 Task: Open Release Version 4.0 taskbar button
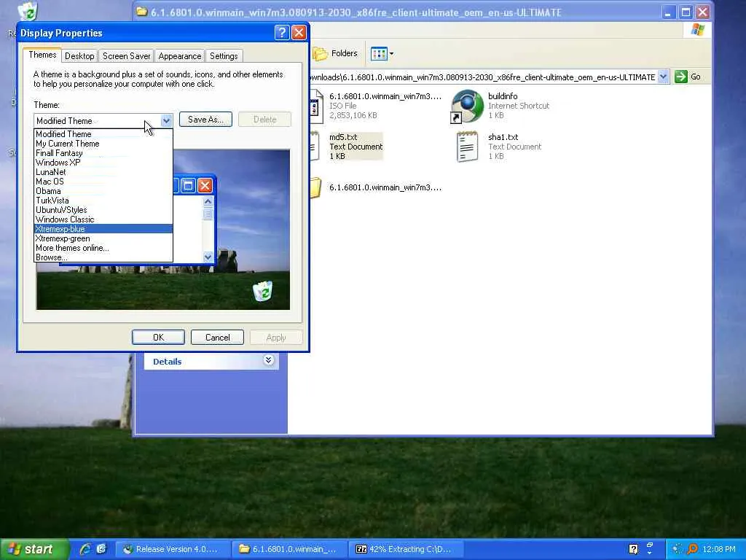click(x=173, y=549)
